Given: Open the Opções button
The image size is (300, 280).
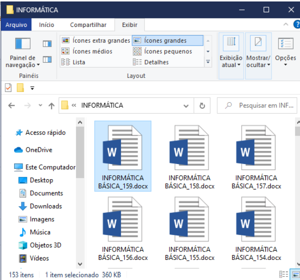Looking at the screenshot, I should [285, 52].
